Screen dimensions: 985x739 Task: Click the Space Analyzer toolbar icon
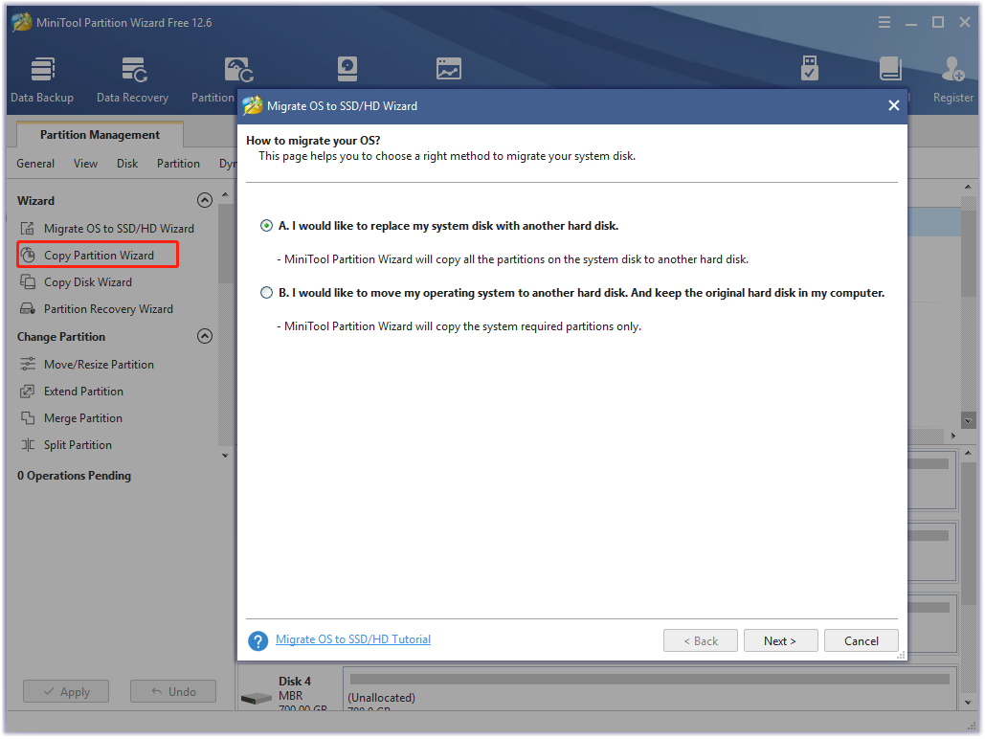coord(449,69)
